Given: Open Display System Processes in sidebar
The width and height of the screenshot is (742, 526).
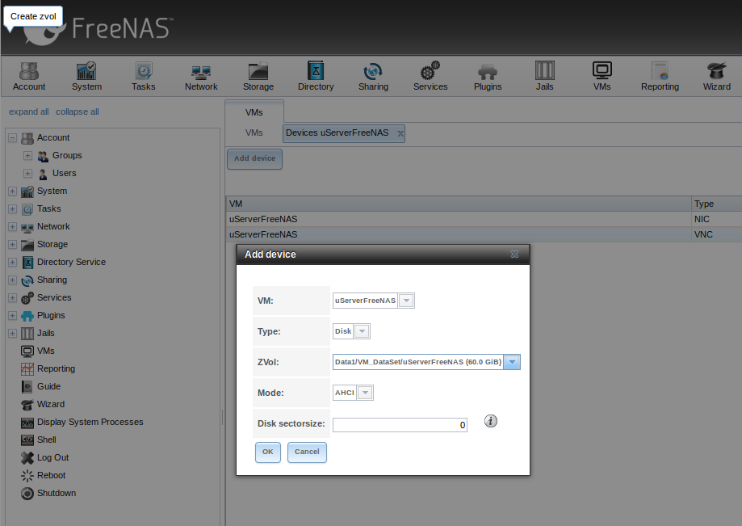Looking at the screenshot, I should (x=82, y=422).
